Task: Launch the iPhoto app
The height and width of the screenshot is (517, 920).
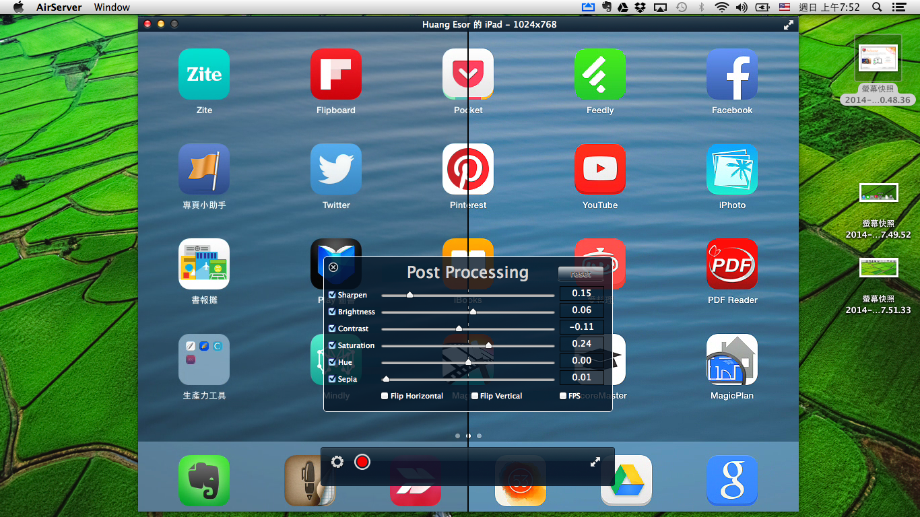Action: (x=732, y=169)
